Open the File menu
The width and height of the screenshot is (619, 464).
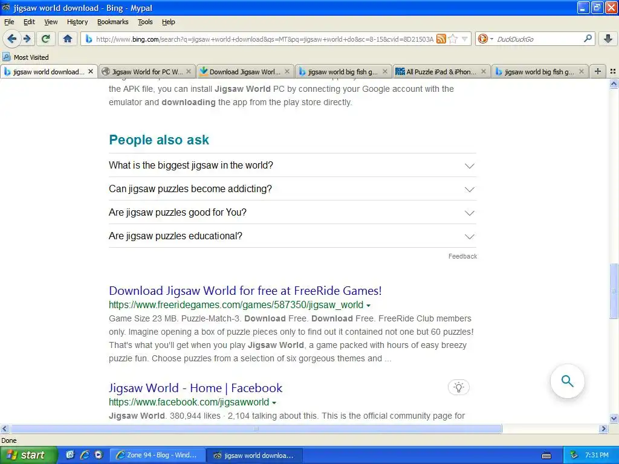point(9,22)
